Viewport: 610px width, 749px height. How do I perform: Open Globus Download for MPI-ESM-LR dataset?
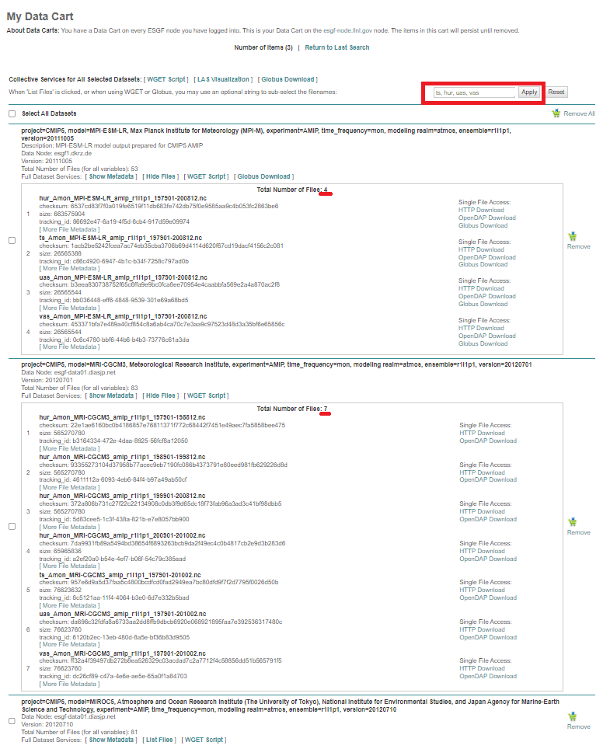click(263, 176)
